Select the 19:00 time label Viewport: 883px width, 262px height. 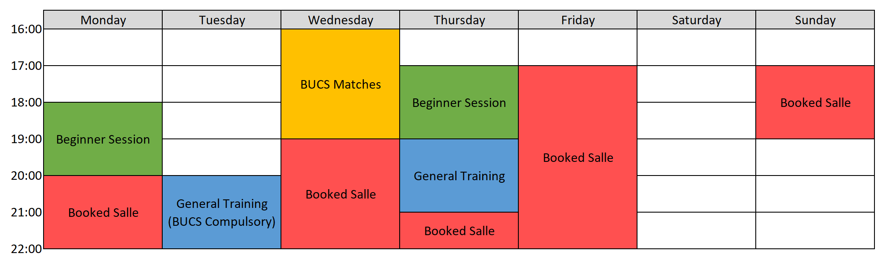click(x=26, y=139)
